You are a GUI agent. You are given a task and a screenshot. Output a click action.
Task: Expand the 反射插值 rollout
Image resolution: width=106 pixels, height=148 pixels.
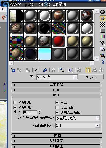pyautogui.click(x=56, y=141)
